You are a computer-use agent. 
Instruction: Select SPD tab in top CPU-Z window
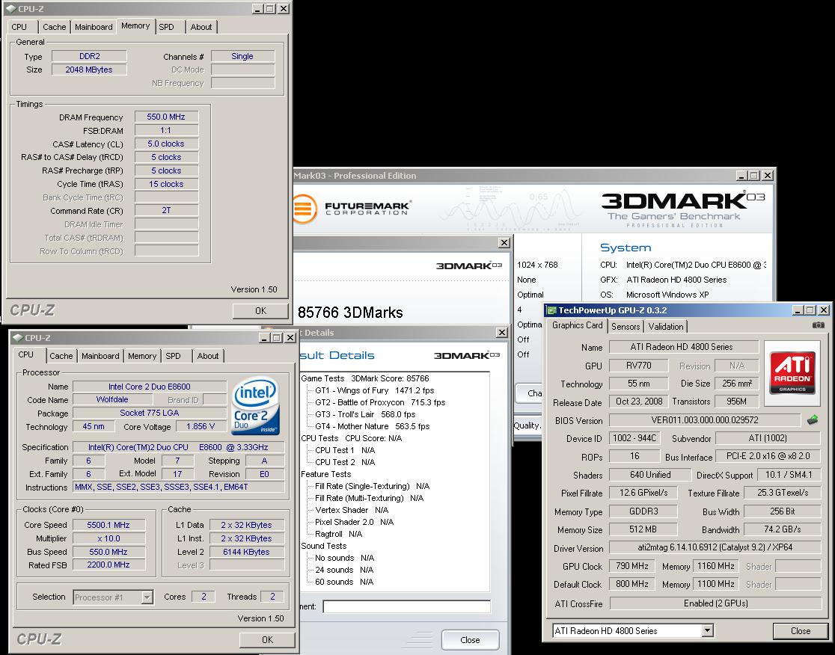167,27
